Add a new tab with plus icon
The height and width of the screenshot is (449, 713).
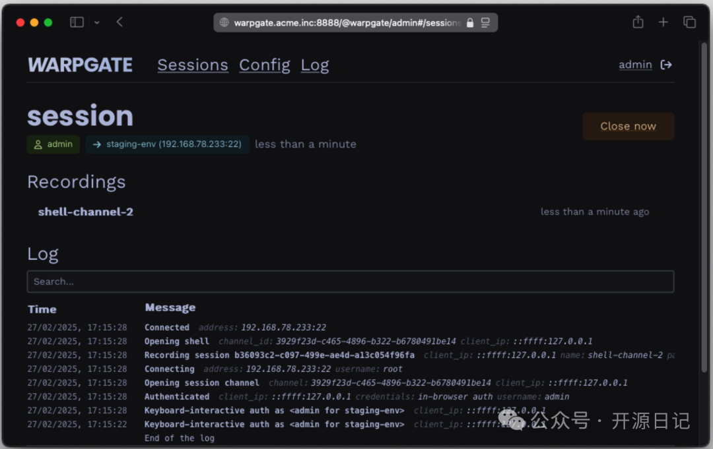point(663,22)
